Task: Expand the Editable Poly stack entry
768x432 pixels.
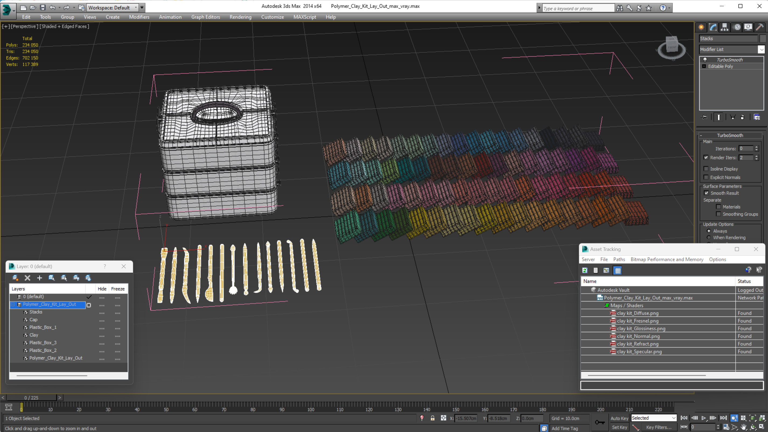Action: click(704, 66)
